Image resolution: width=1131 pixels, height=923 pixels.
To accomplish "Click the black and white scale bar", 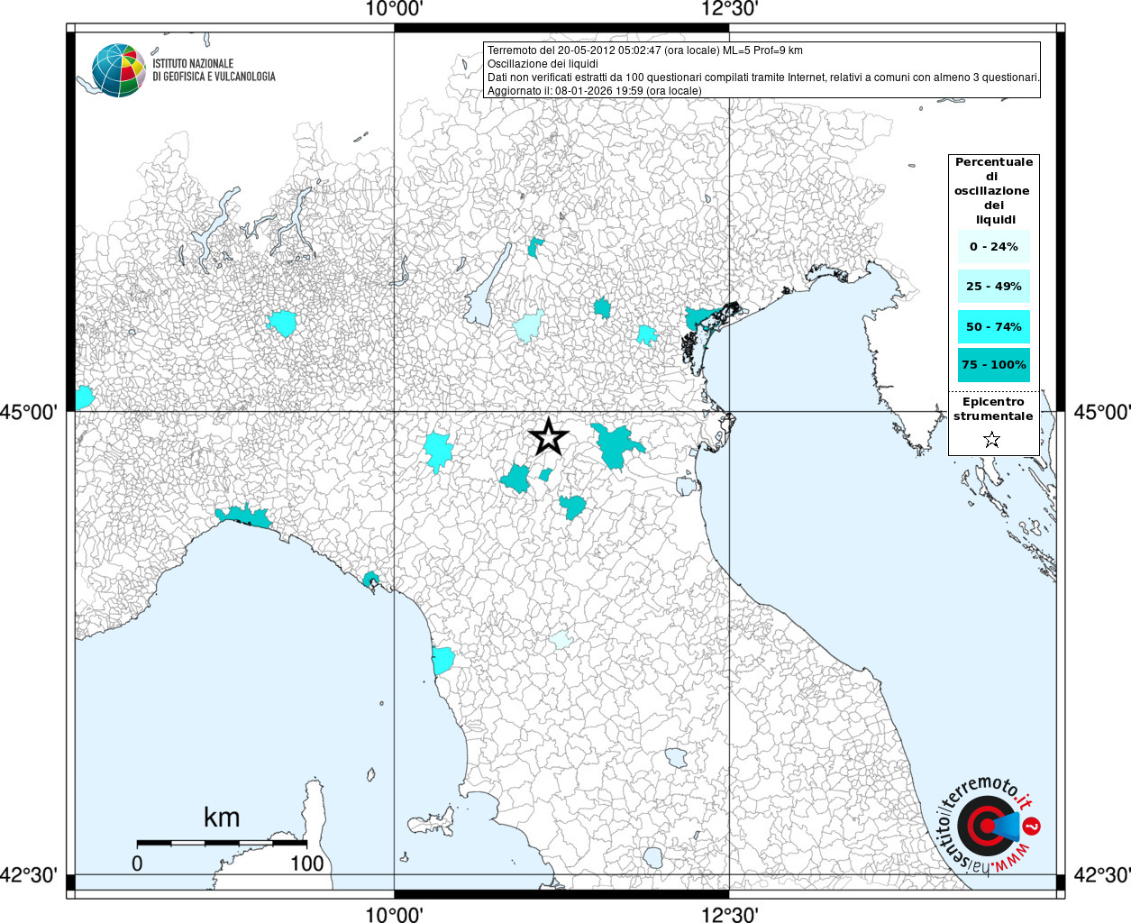I will point(222,844).
